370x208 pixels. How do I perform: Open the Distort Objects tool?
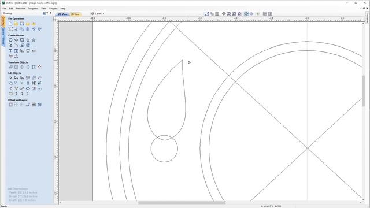[x=34, y=67]
